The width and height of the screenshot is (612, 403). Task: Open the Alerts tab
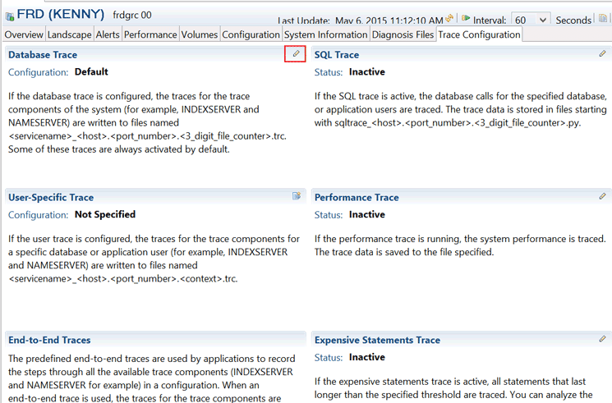[x=108, y=34]
